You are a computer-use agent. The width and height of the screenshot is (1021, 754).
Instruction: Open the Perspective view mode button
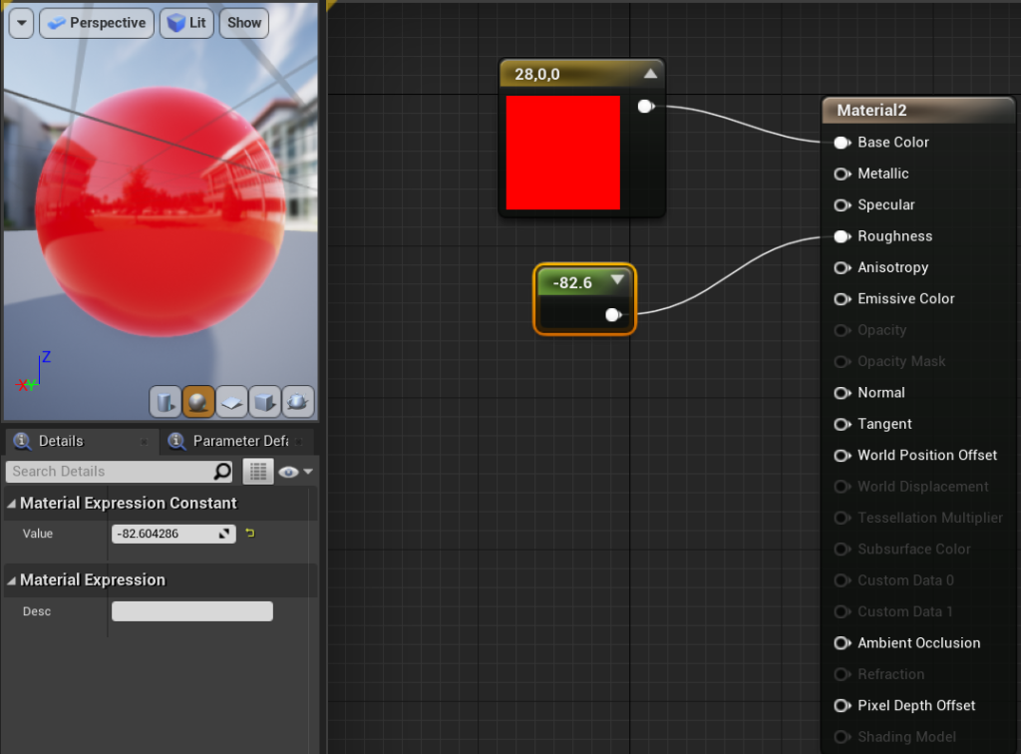(x=96, y=22)
